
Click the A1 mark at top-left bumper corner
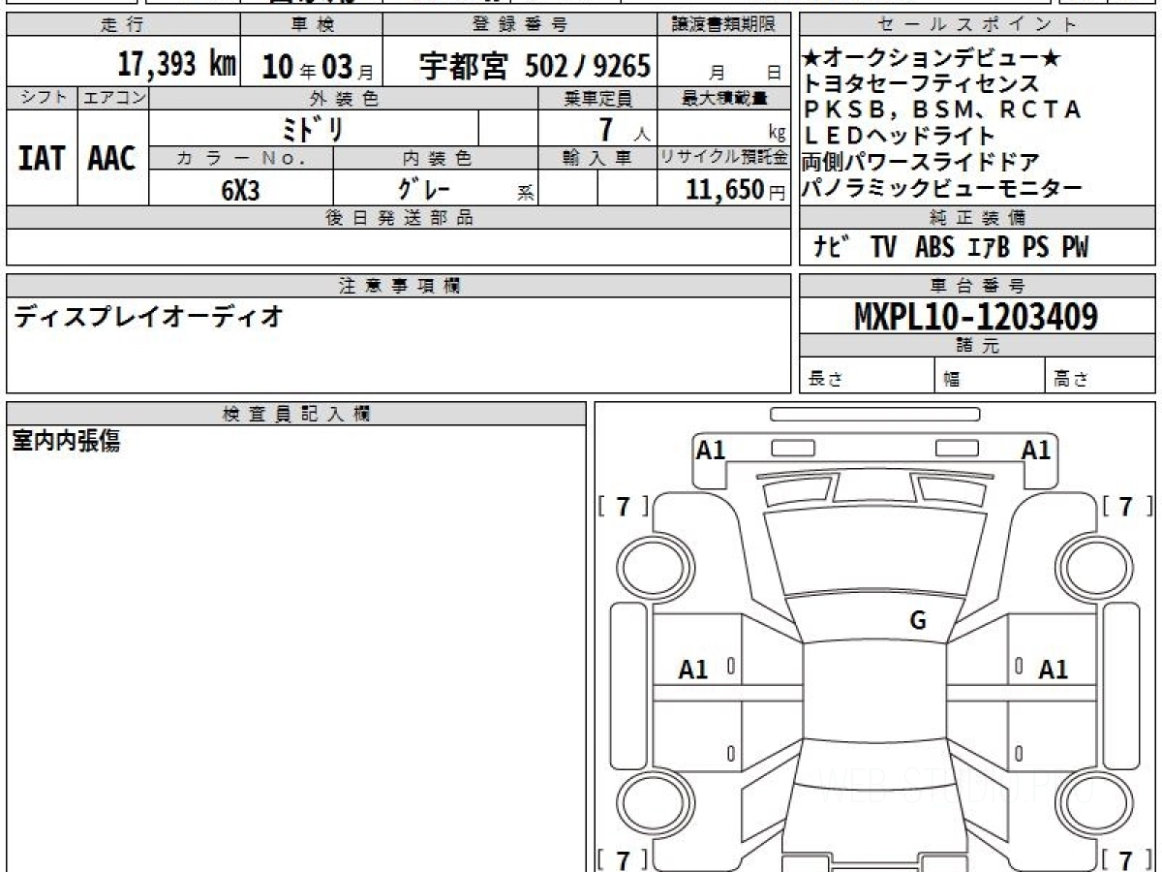point(711,450)
